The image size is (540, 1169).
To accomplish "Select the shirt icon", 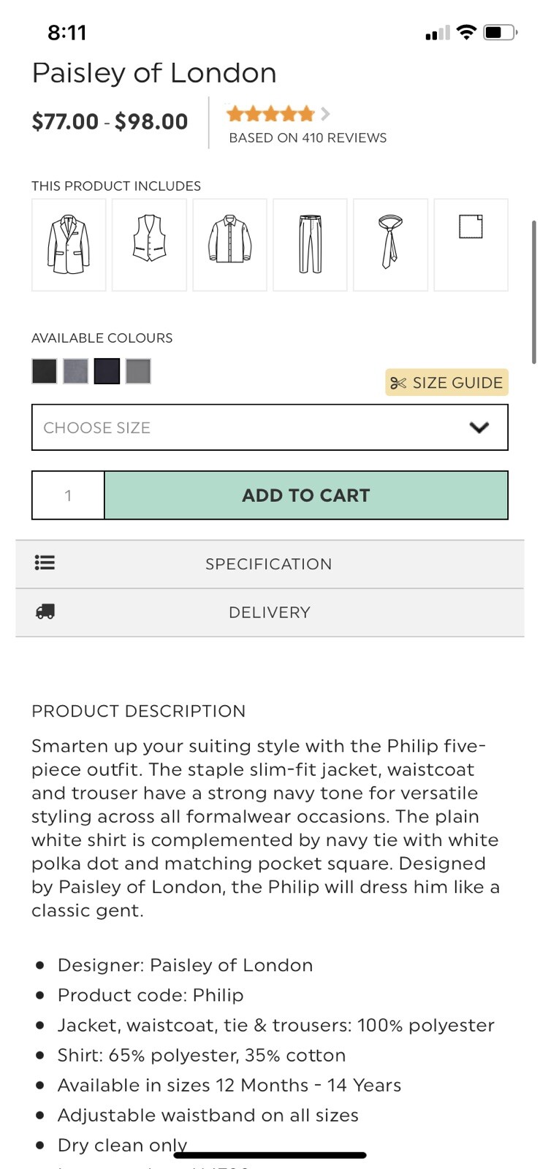I will [x=229, y=245].
